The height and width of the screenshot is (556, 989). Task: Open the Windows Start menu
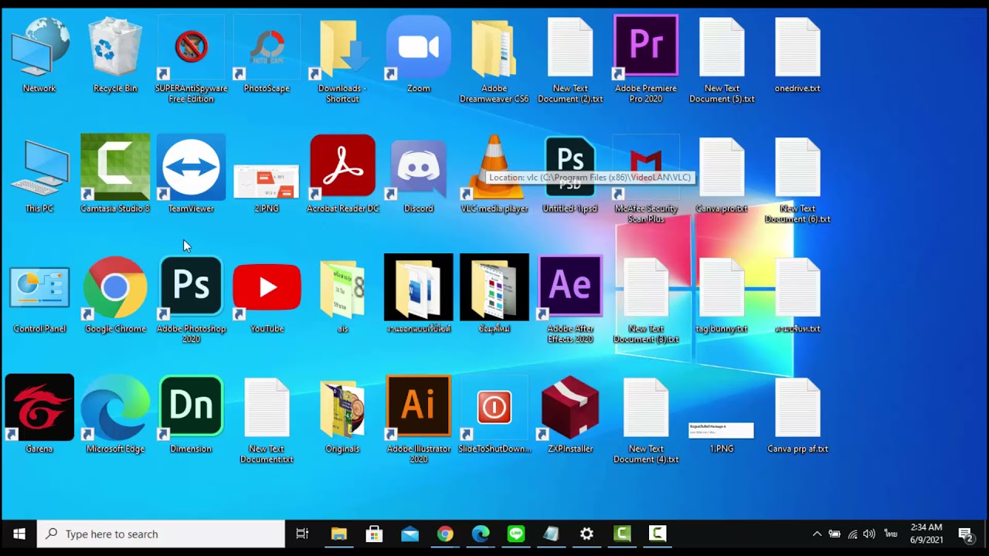19,534
